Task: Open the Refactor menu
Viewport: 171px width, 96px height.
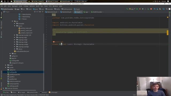Action: pos(32,6)
